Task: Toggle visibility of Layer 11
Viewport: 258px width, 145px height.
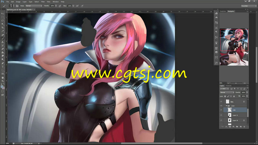Action: tap(222, 115)
